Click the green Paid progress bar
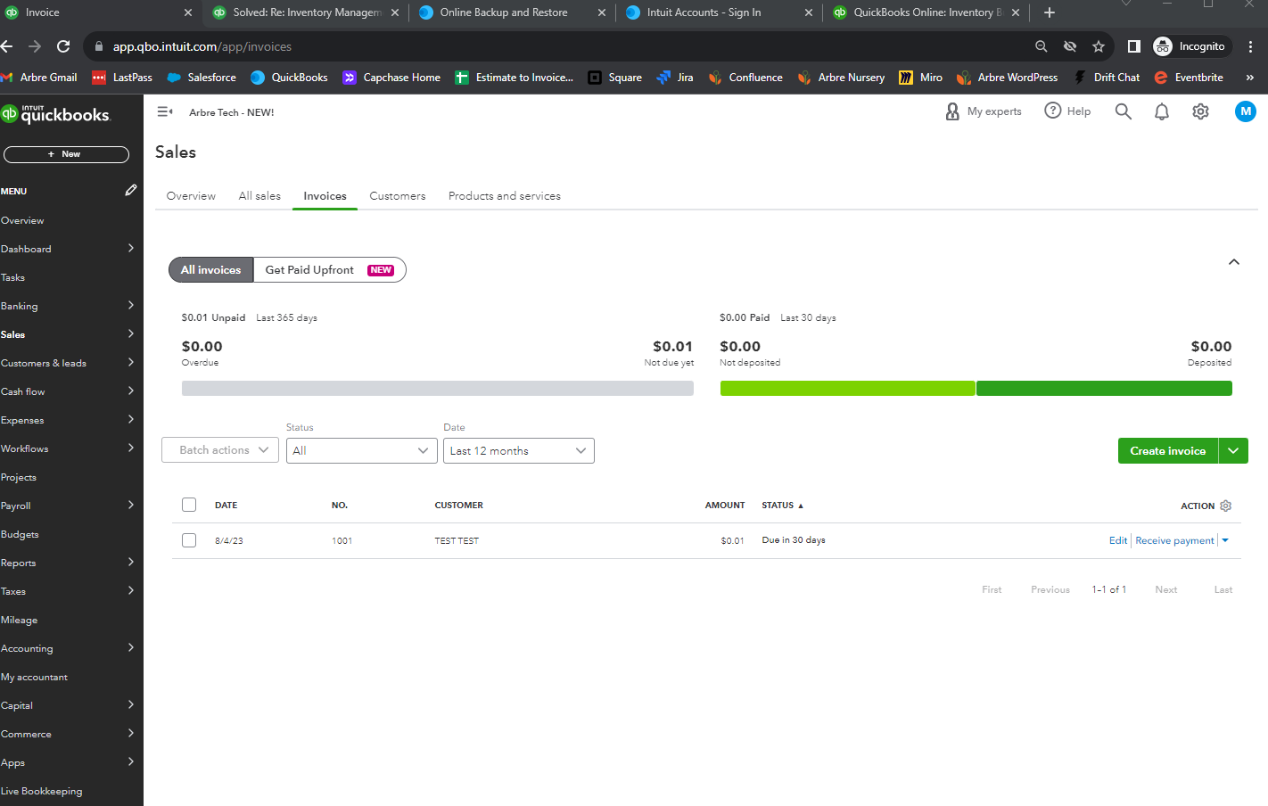Screen dimensions: 1268x806 tap(847, 388)
